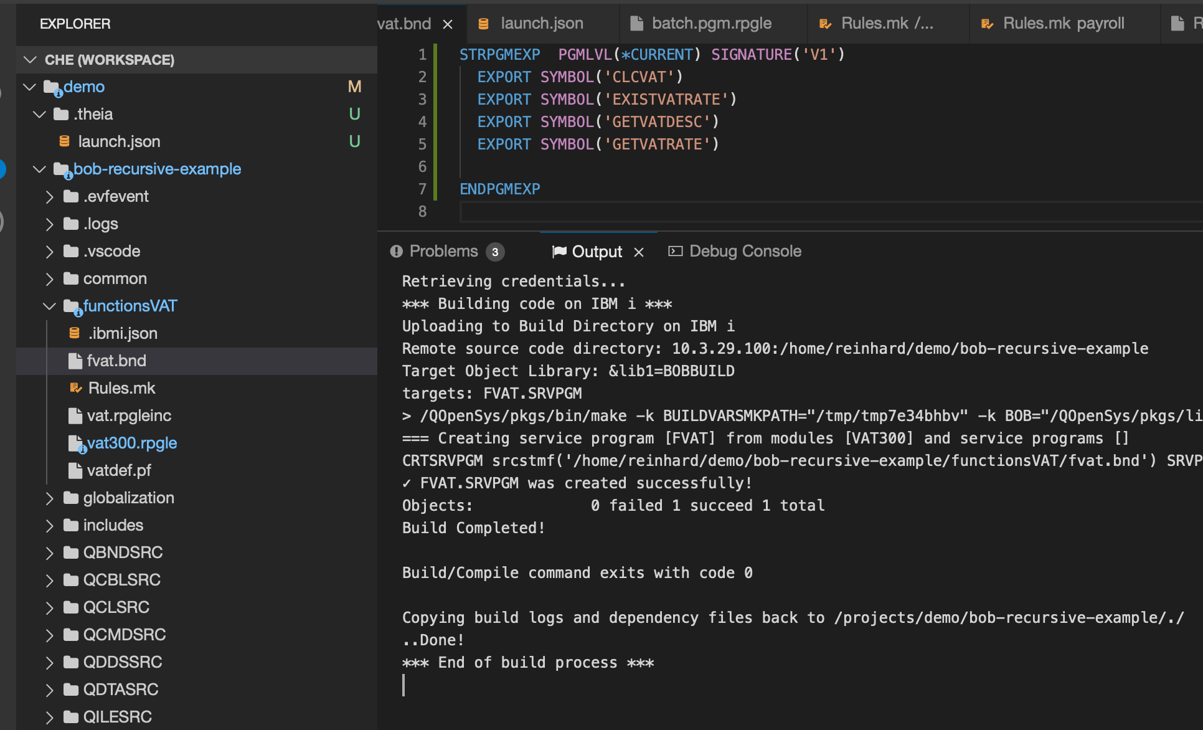Image resolution: width=1203 pixels, height=730 pixels.
Task: Click the launch.json file icon in explorer
Action: (64, 142)
